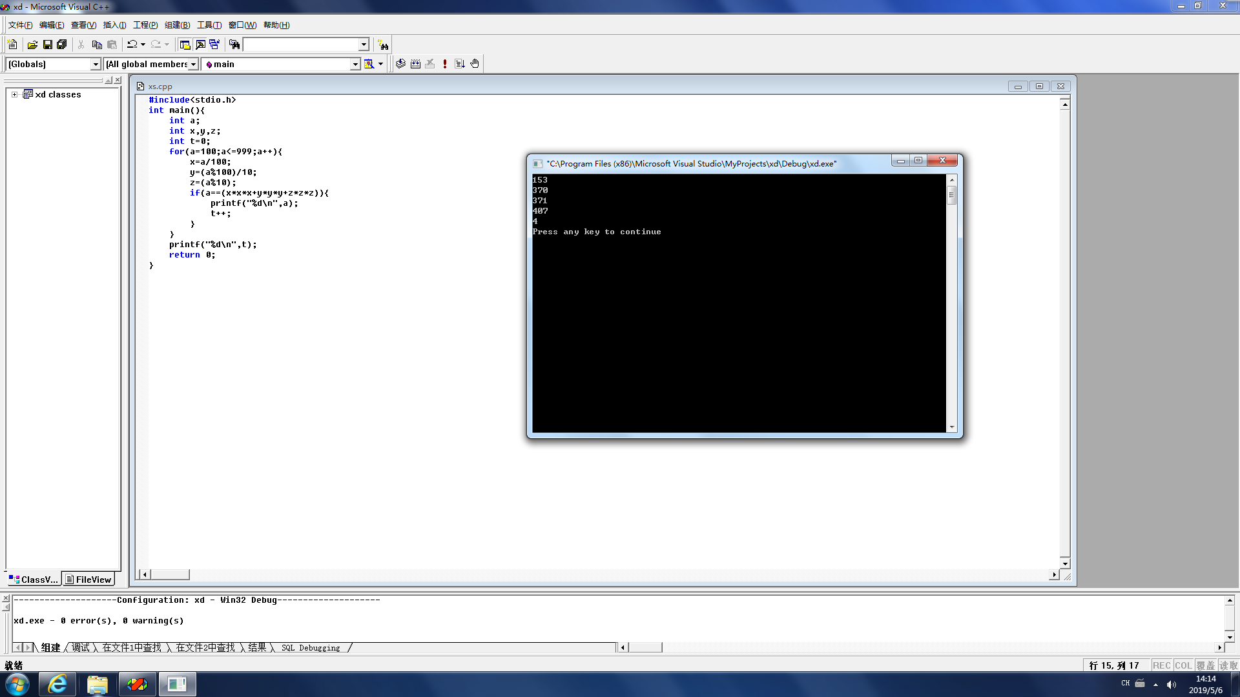Viewport: 1240px width, 697px height.
Task: Open the Window List icon
Action: pyautogui.click(x=214, y=45)
